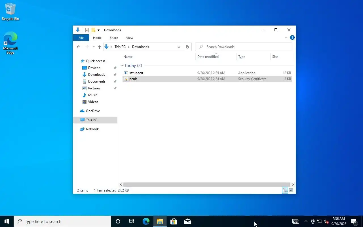The height and width of the screenshot is (227, 363).
Task: Launch Microsoft Edge from the taskbar
Action: [146, 221]
